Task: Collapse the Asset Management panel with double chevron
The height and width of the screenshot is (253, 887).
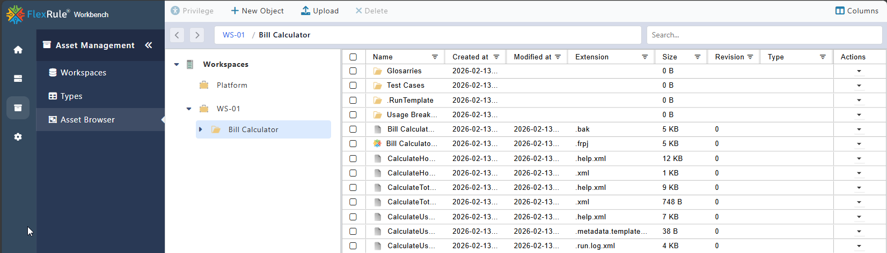Action: tap(149, 45)
